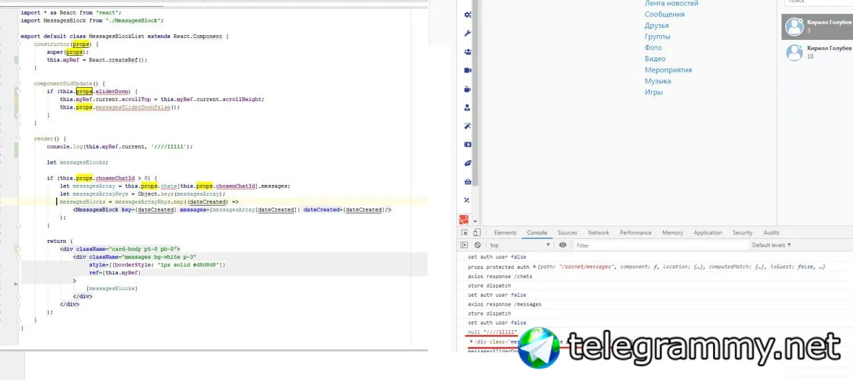Click 'export default class MessagesBlockList' line
Viewport: 853px width, 388px height.
125,36
